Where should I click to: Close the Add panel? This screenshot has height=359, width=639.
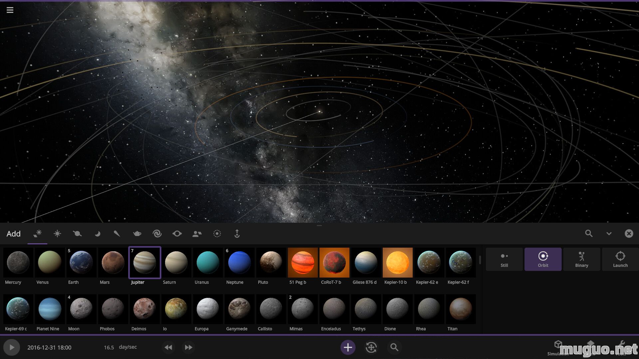pos(629,233)
